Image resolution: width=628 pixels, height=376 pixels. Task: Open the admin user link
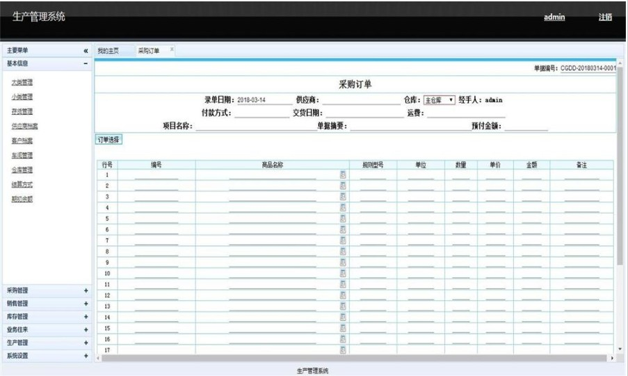pos(554,17)
